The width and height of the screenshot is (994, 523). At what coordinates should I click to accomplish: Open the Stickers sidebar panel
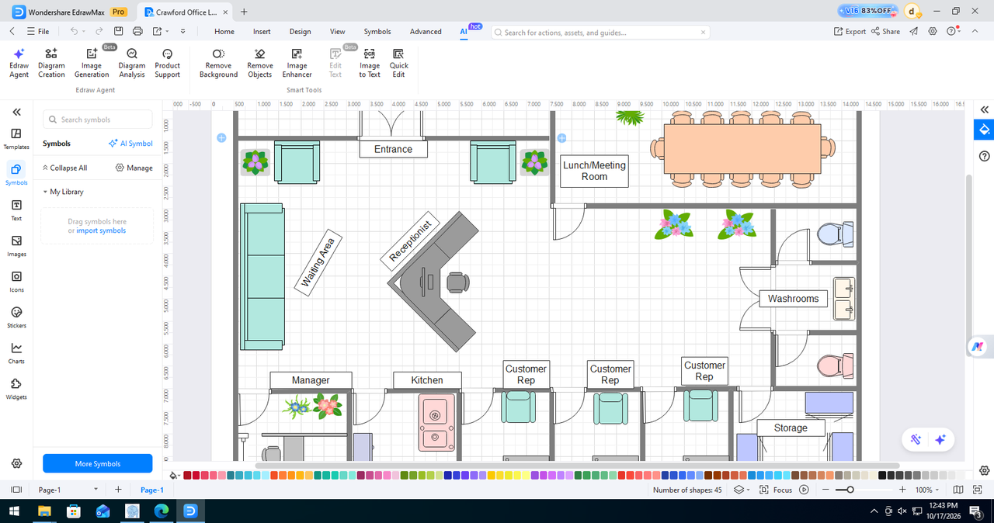point(16,317)
